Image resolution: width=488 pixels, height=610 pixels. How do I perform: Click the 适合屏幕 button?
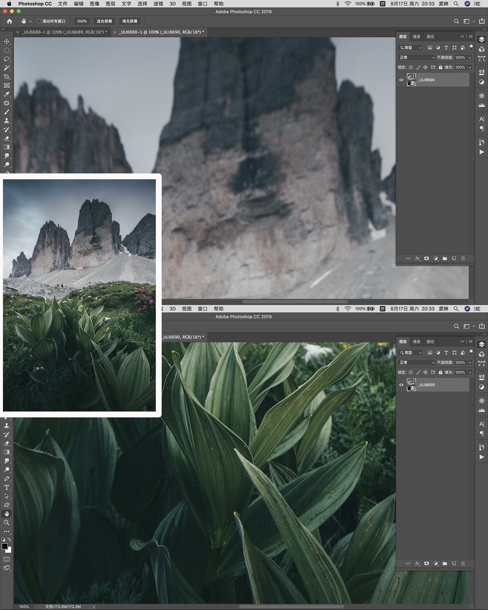104,21
